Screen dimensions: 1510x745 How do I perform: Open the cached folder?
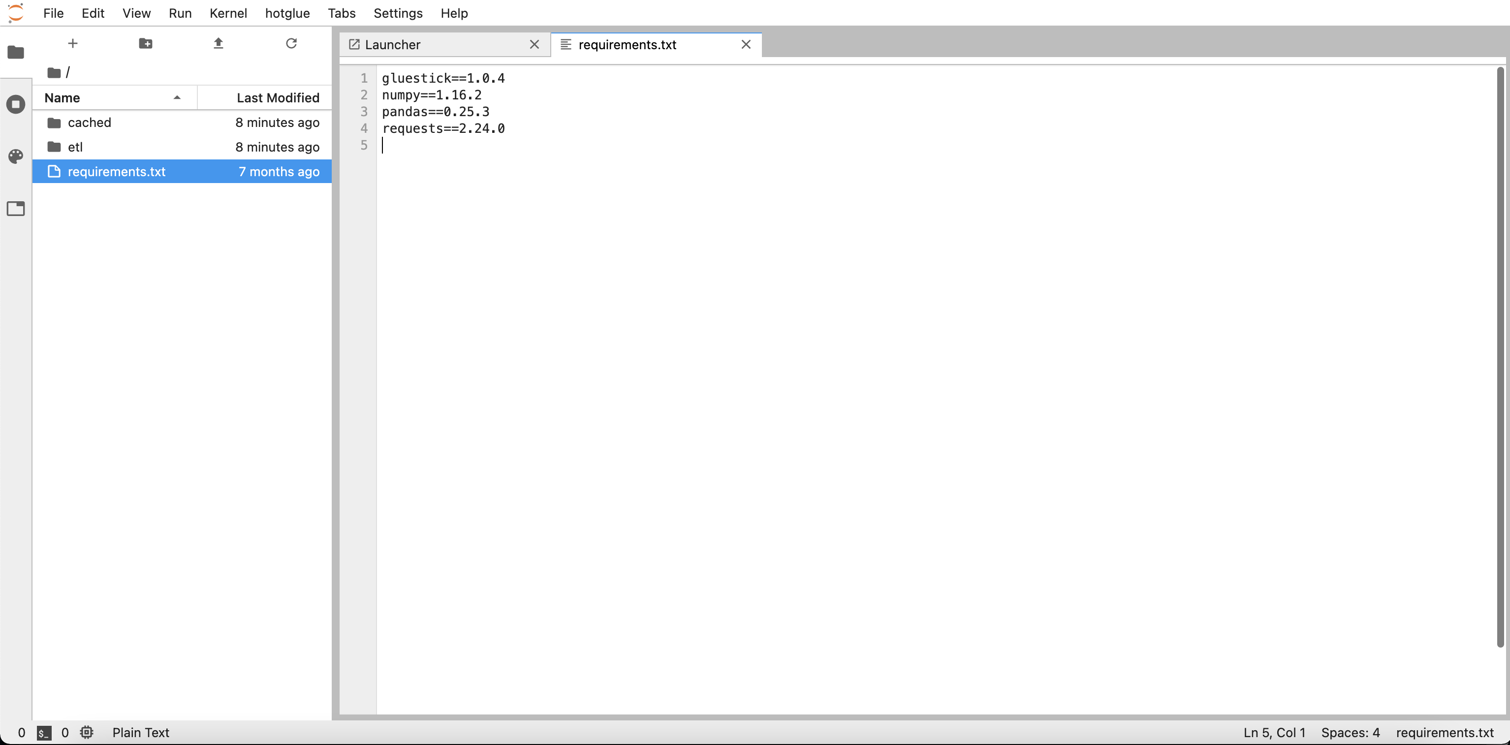(x=89, y=123)
